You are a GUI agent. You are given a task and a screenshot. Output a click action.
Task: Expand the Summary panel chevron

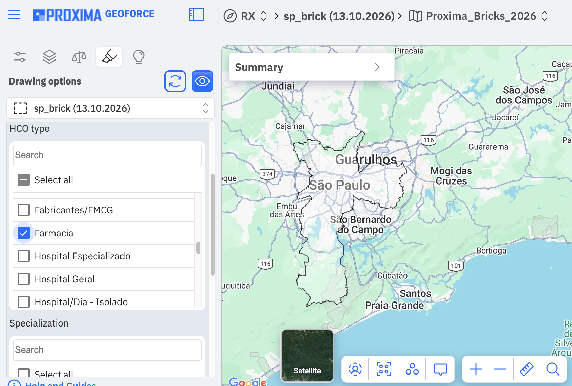tap(377, 67)
